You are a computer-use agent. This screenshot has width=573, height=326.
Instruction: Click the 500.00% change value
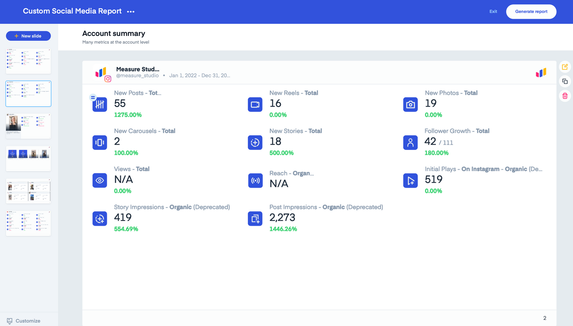[x=282, y=153]
